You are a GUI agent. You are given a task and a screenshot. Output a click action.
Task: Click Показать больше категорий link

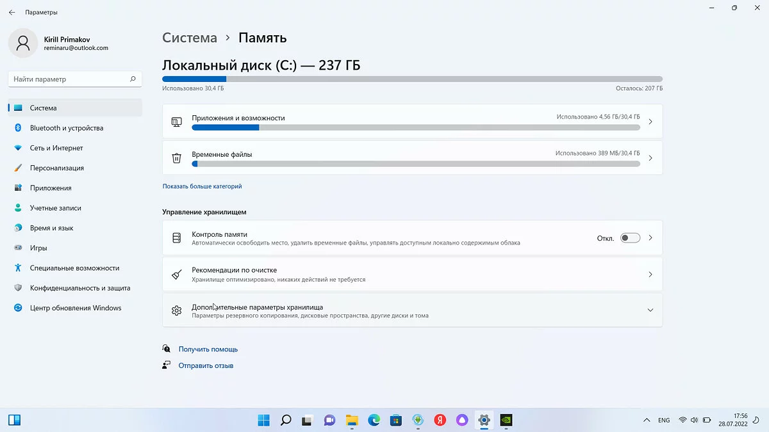(x=202, y=186)
